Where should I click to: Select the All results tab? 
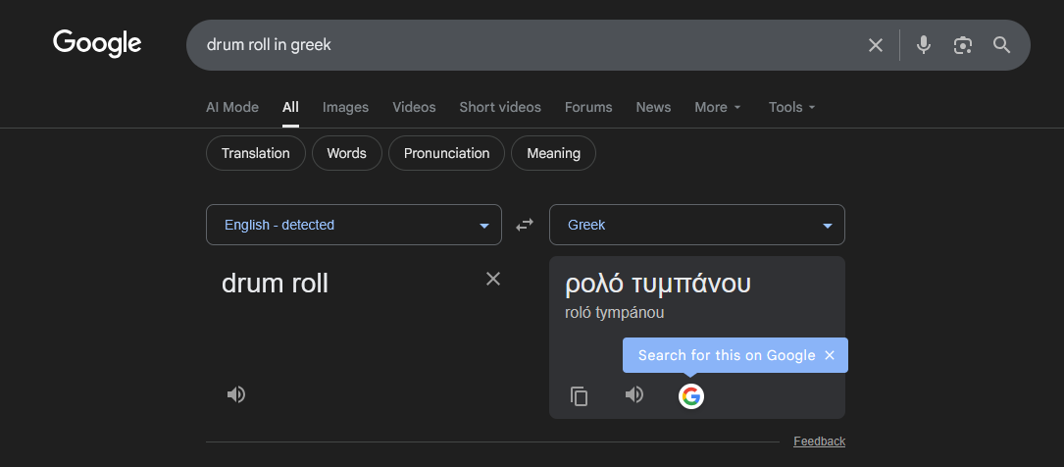[x=290, y=107]
